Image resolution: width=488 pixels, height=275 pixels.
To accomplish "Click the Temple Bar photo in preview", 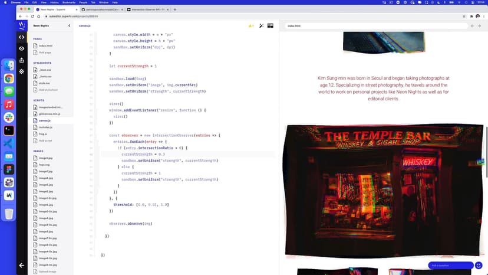I will [x=383, y=190].
